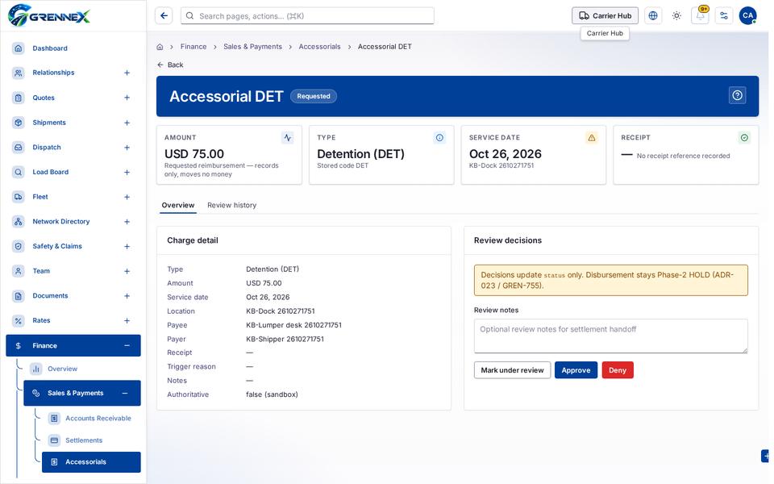Screen dimensions: 774x484
Task: Click the amount activity pulse icon
Action: (287, 138)
